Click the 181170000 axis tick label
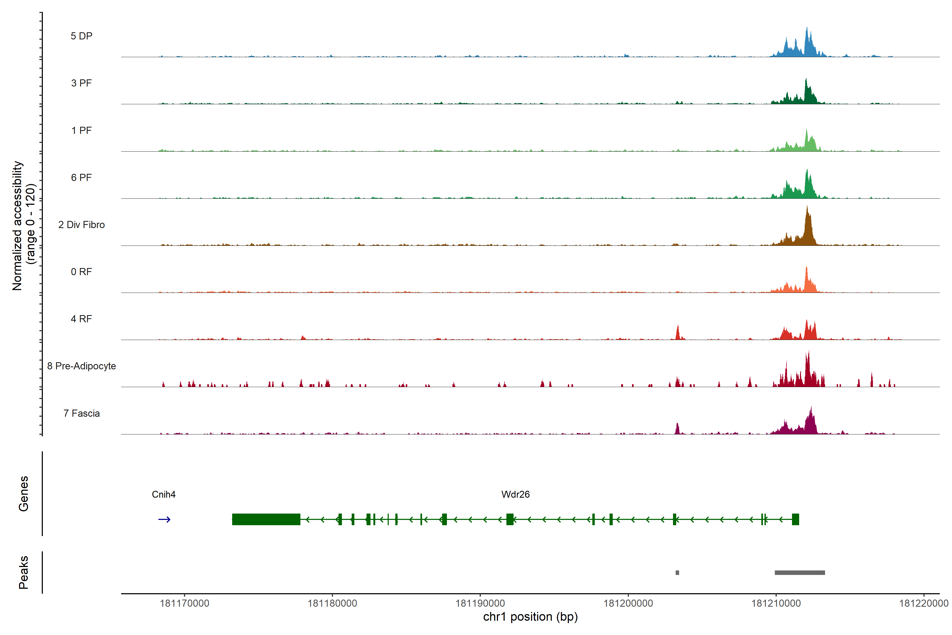 (x=185, y=604)
